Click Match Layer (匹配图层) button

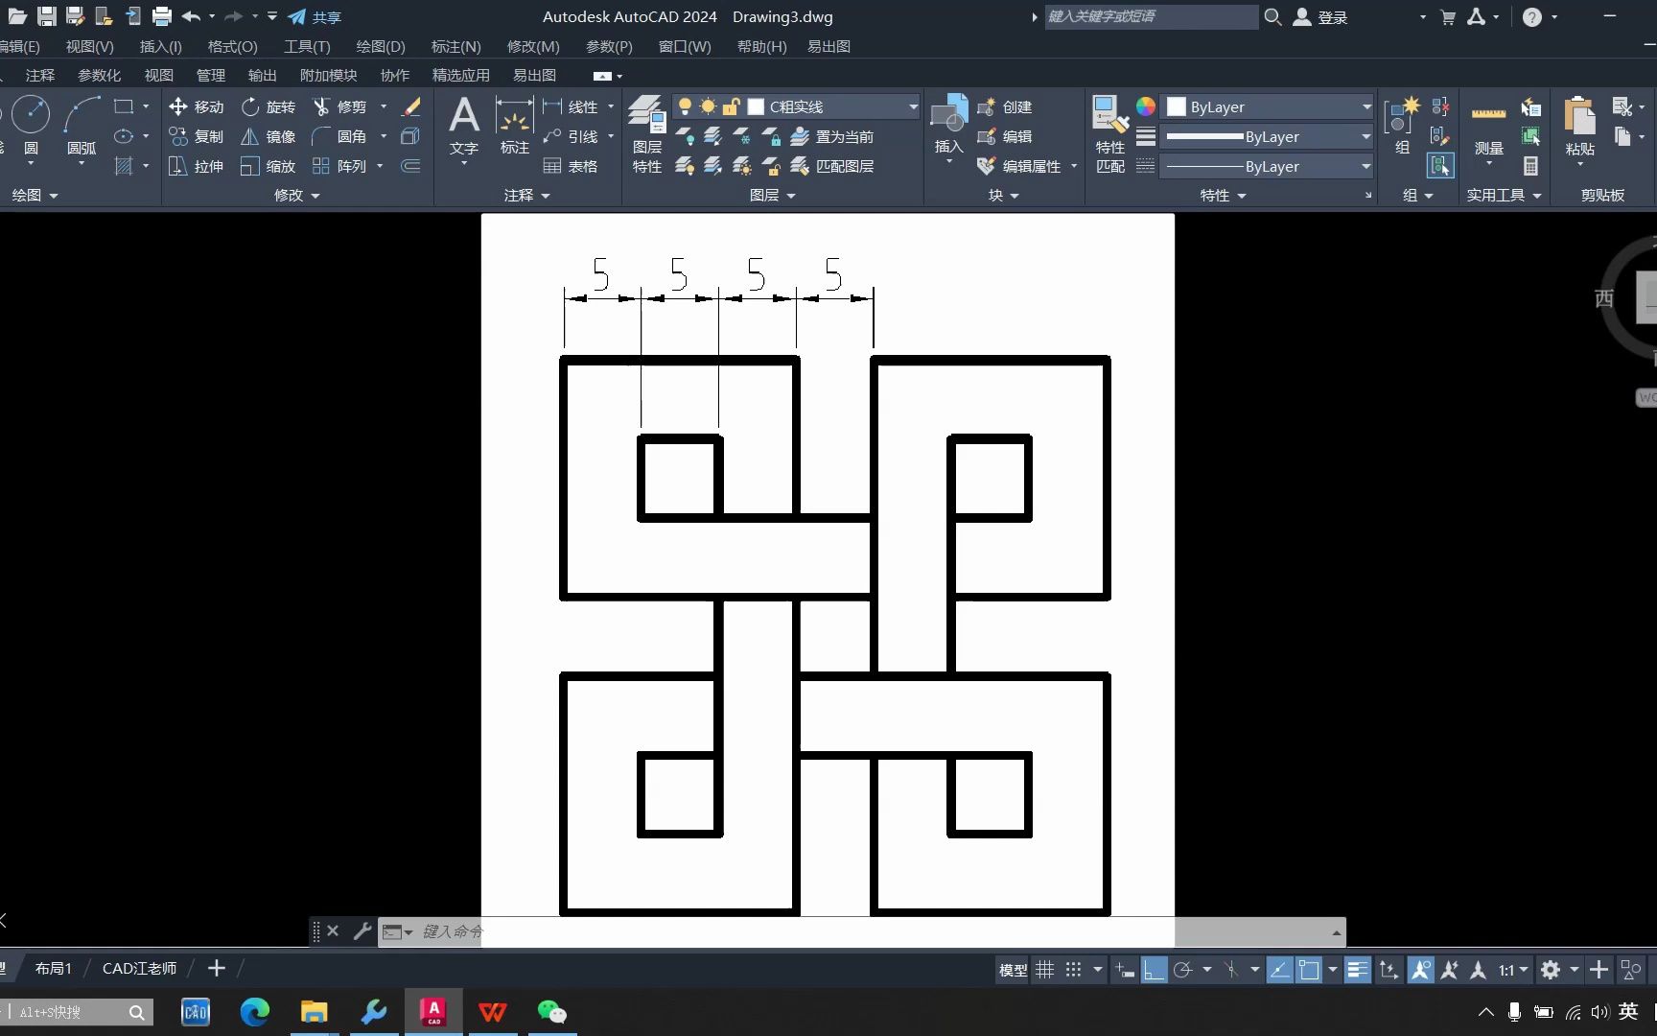832,166
